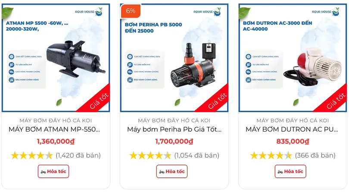Screen dimensions: 349x192
Task: Click Aqua House logo on Periha card
Action: (207, 12)
